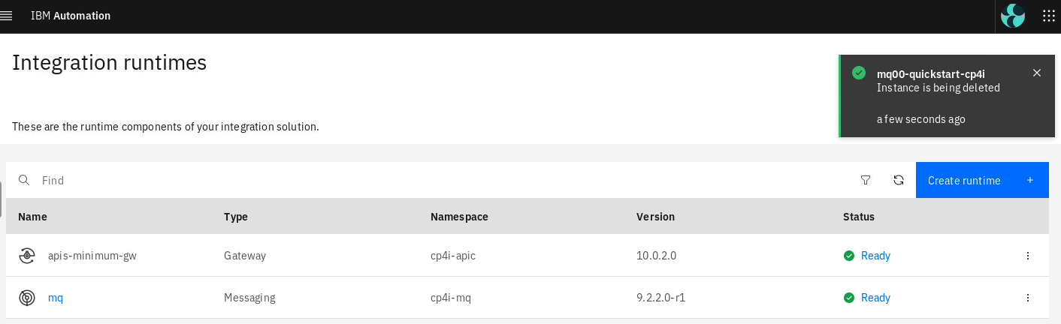This screenshot has height=324, width=1061.
Task: Open the mq runtime link
Action: point(56,298)
